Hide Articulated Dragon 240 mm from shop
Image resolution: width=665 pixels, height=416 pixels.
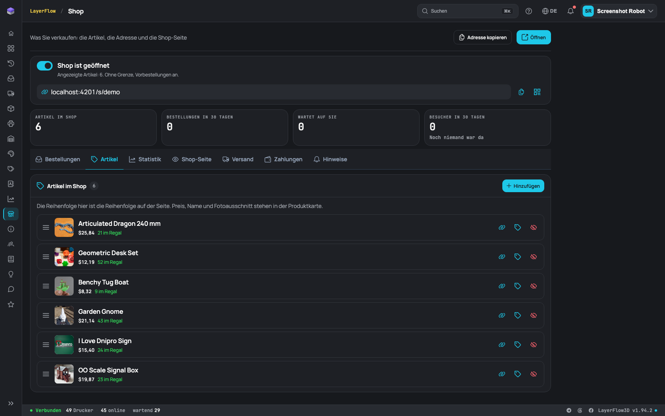(534, 227)
